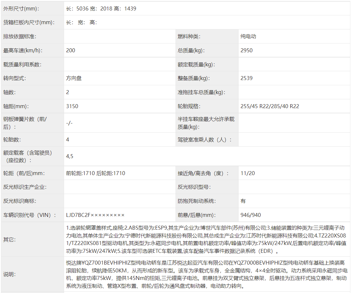Select the top speed value 200
This screenshot has height=293, width=352.
pos(71,51)
